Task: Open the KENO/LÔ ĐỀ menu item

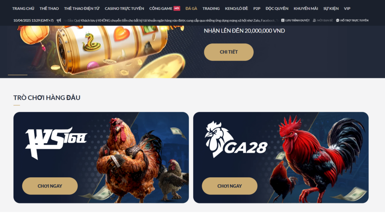Action: (x=236, y=9)
